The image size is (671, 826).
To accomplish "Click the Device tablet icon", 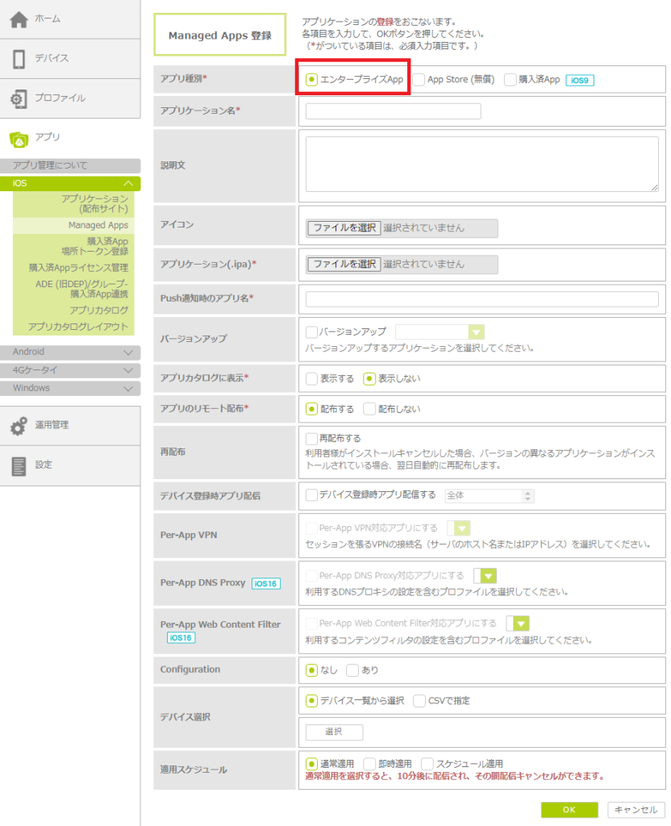I will click(19, 59).
